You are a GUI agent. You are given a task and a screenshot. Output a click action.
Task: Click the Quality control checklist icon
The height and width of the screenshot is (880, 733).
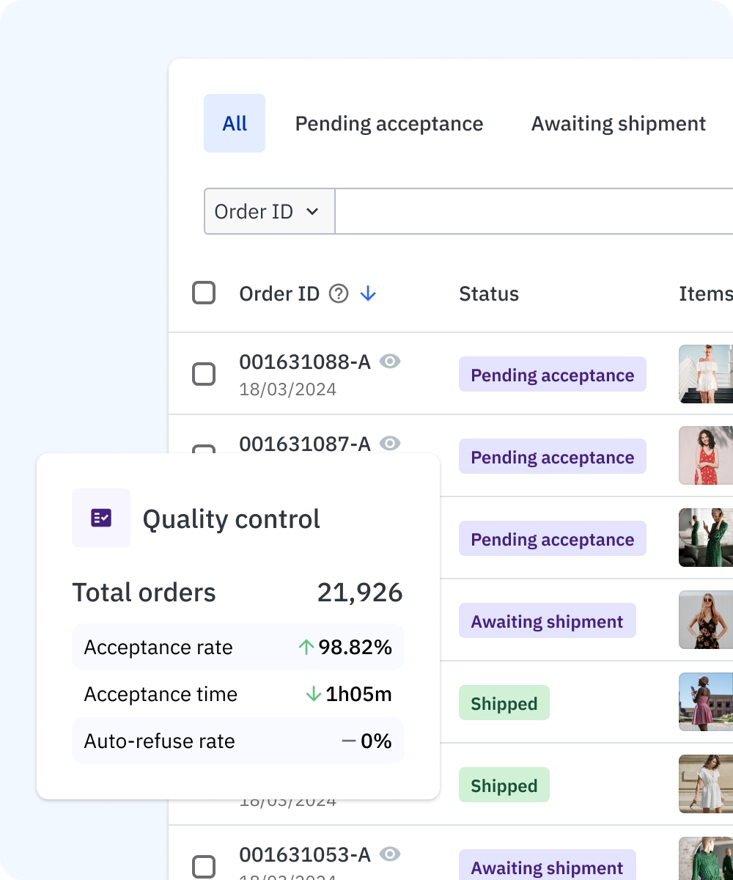click(x=101, y=518)
